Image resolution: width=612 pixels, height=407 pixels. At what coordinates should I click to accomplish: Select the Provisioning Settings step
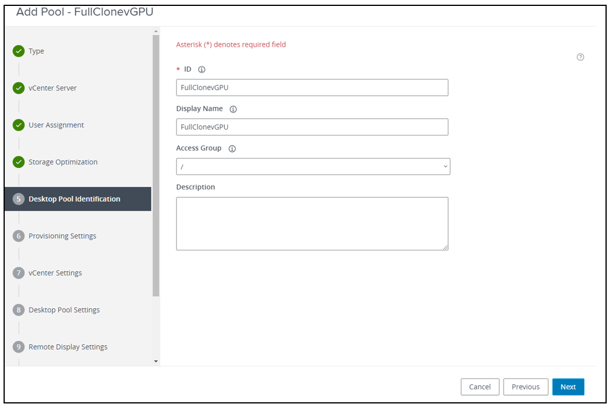click(63, 235)
